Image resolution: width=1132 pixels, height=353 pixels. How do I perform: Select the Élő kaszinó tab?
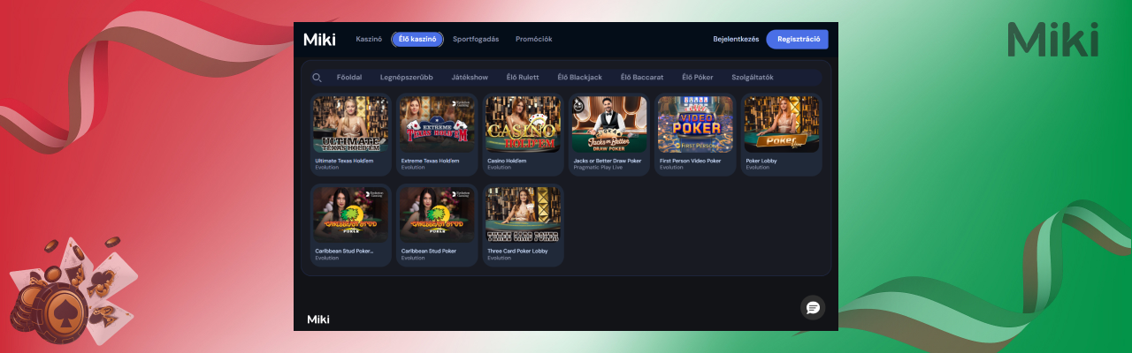pyautogui.click(x=417, y=39)
